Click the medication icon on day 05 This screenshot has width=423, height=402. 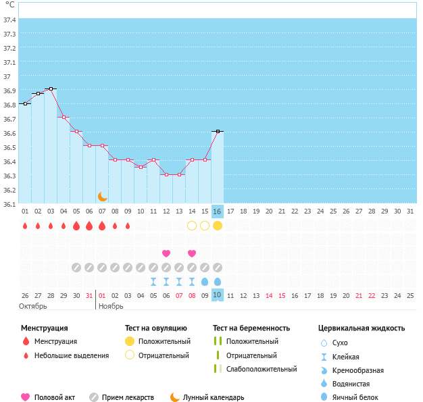[x=76, y=268]
